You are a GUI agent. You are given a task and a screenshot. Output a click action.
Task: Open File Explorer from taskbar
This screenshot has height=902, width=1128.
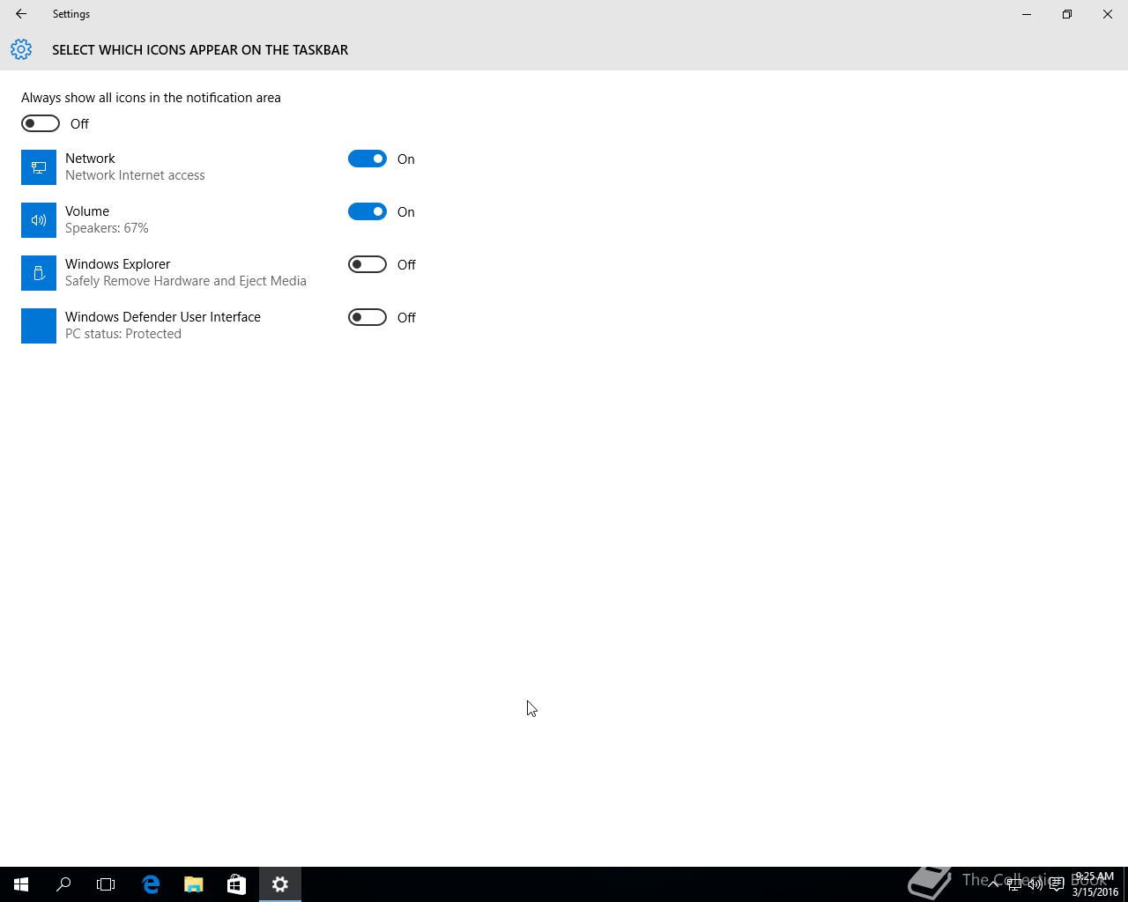click(194, 884)
